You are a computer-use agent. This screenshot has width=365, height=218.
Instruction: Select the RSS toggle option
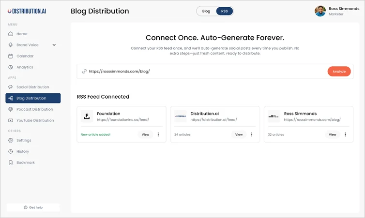(x=225, y=11)
